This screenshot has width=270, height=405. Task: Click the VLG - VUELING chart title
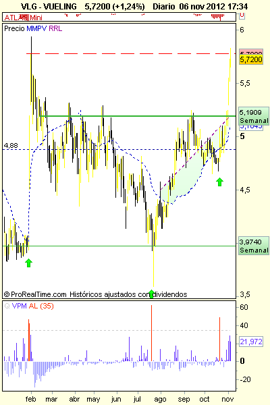point(49,7)
